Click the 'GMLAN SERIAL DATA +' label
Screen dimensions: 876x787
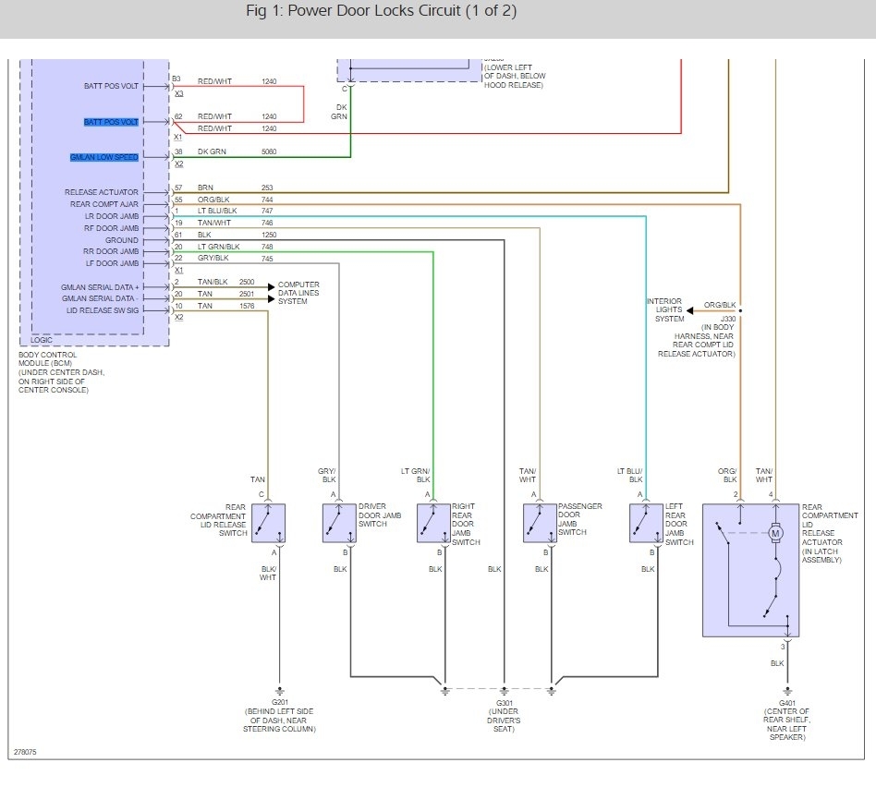tap(100, 287)
